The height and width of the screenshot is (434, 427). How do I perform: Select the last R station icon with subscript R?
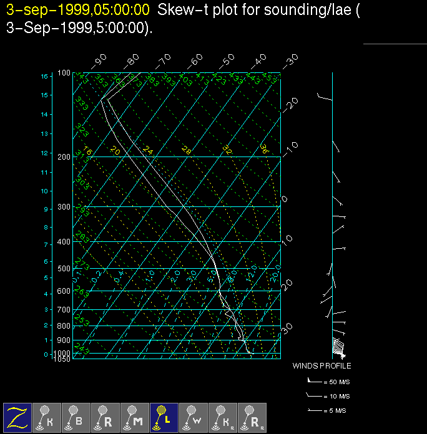coord(252,417)
